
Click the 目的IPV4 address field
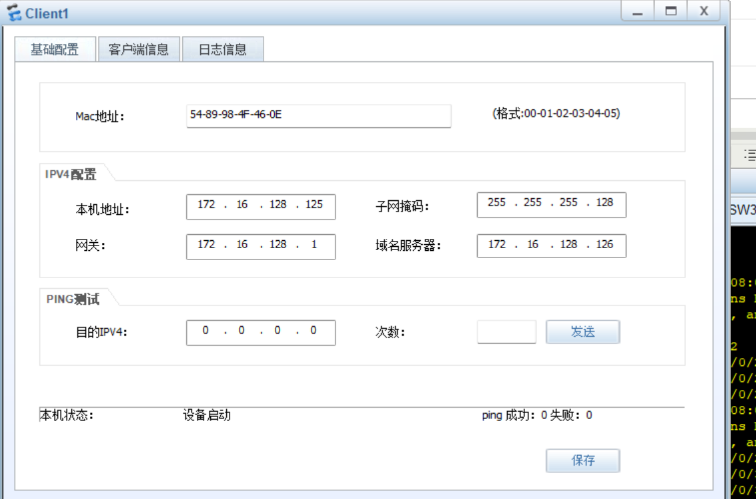pos(261,333)
